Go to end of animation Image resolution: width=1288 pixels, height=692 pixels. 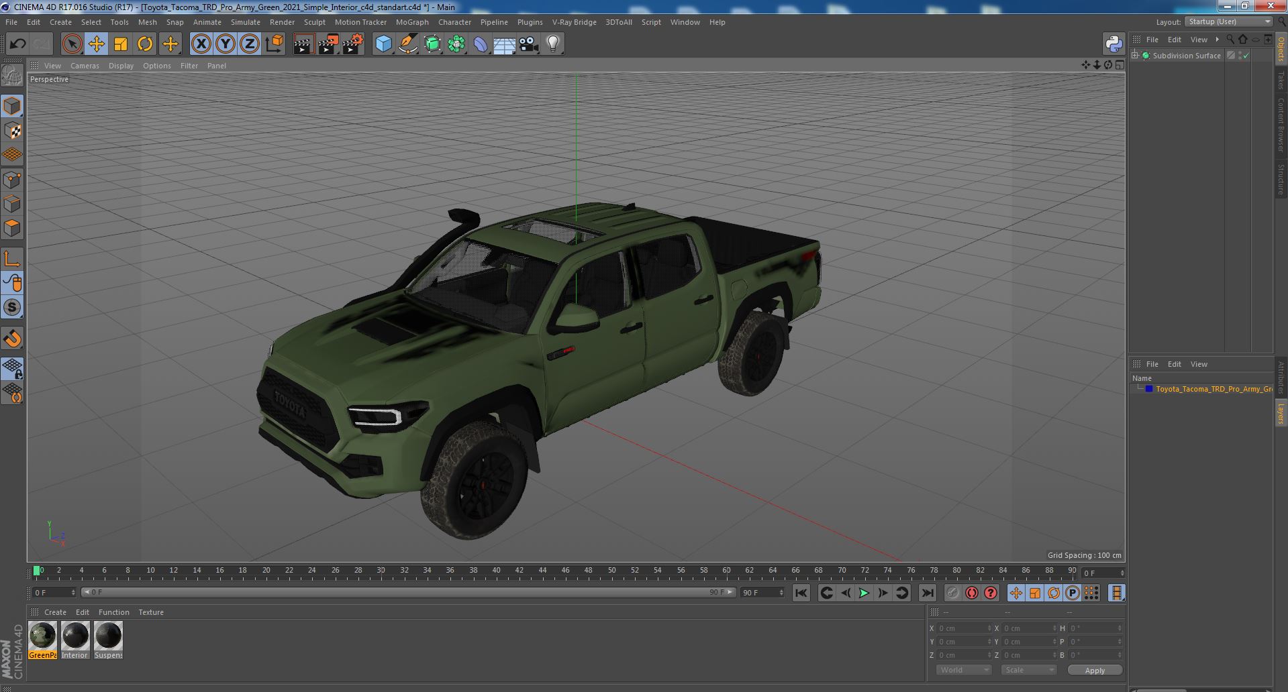[927, 593]
